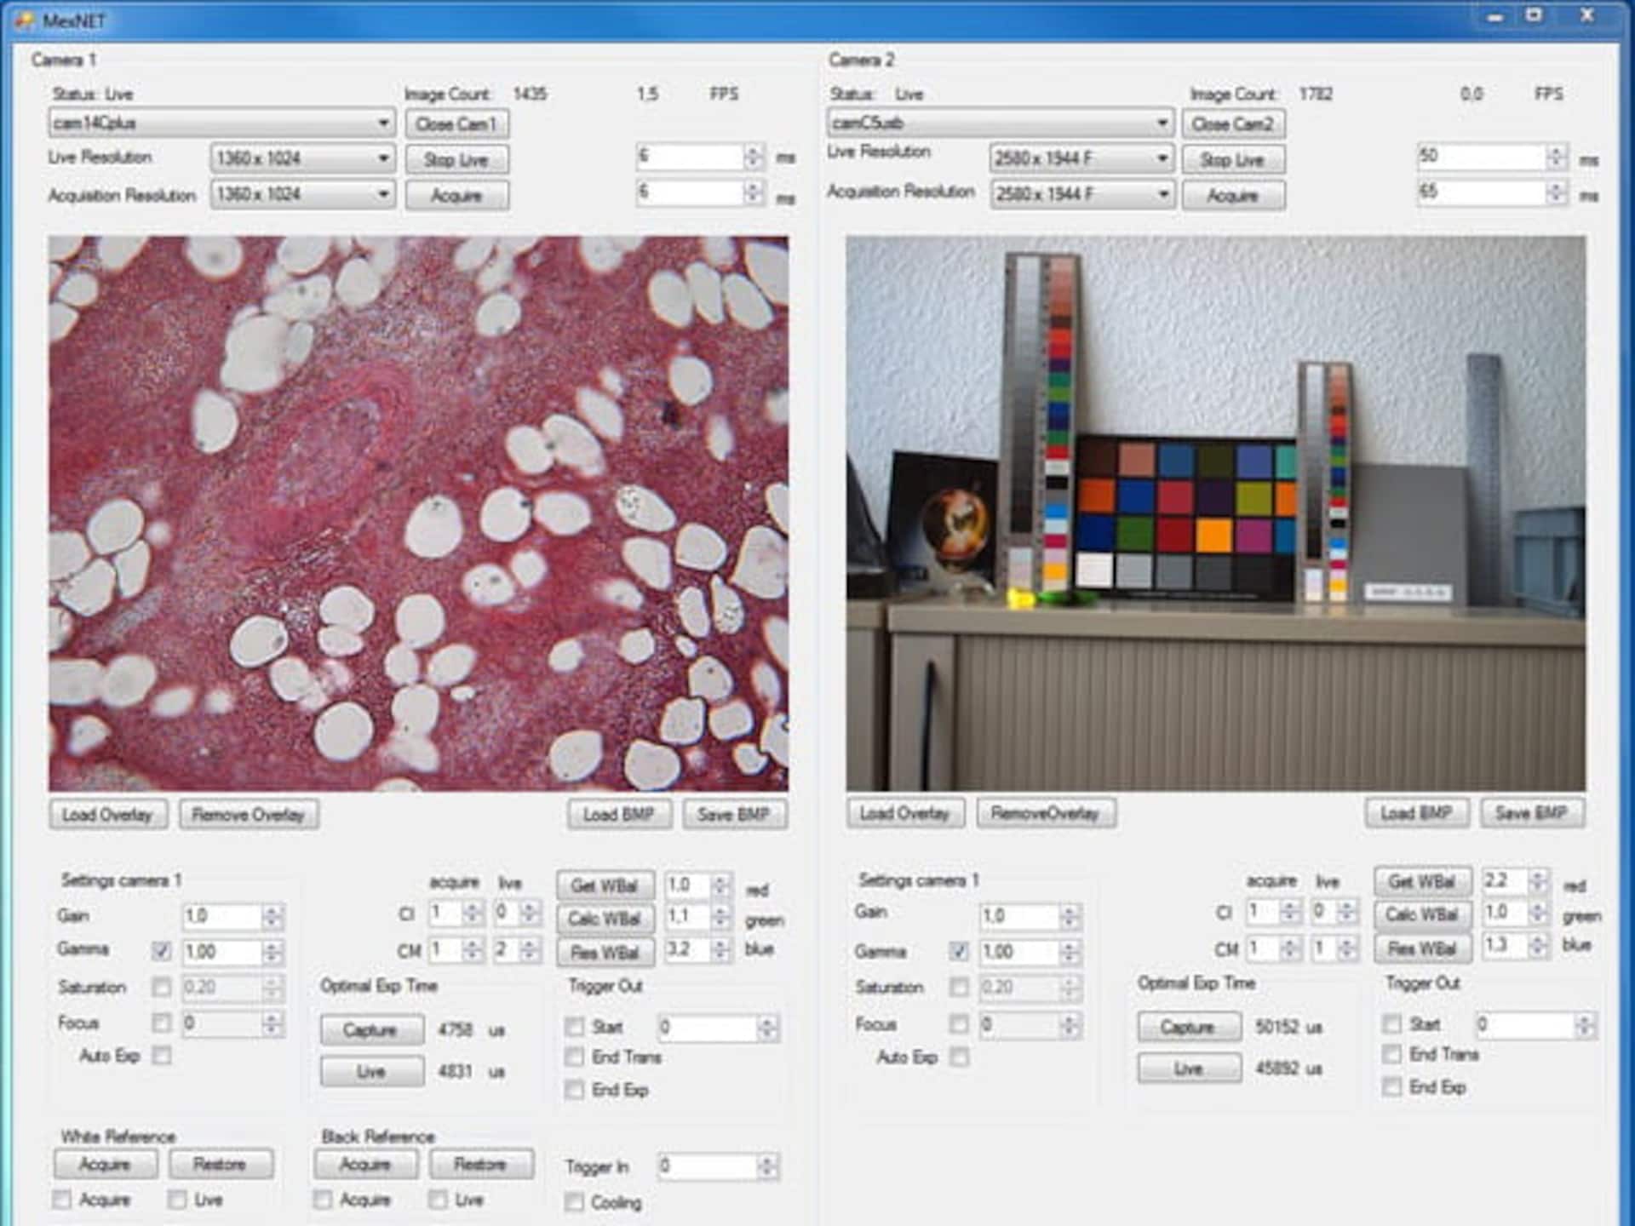Click Camera 2 acquisition exposure field showing 65
The width and height of the screenshot is (1635, 1226).
[1482, 192]
